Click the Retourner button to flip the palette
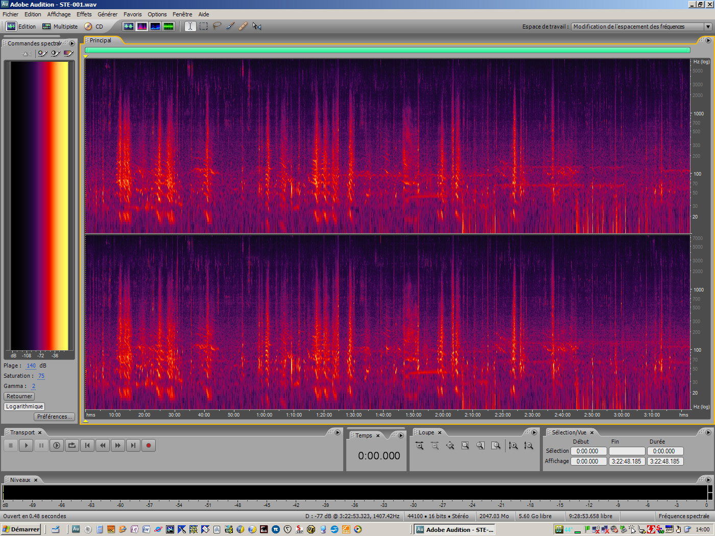The height and width of the screenshot is (536, 715). [19, 396]
